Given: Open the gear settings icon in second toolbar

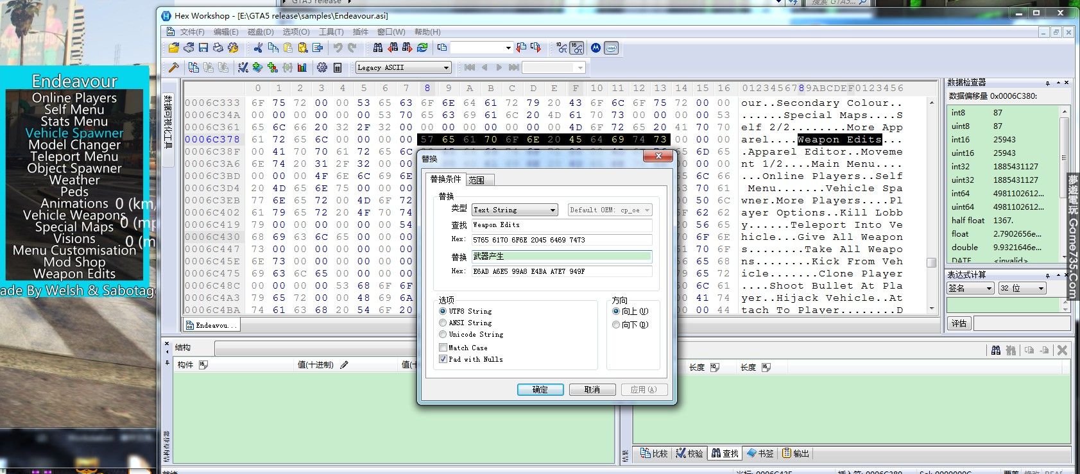Looking at the screenshot, I should (322, 67).
